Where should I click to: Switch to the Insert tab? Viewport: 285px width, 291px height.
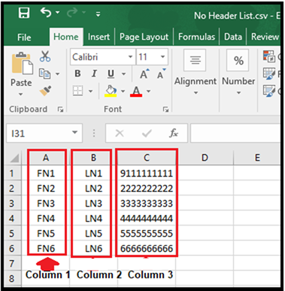99,37
